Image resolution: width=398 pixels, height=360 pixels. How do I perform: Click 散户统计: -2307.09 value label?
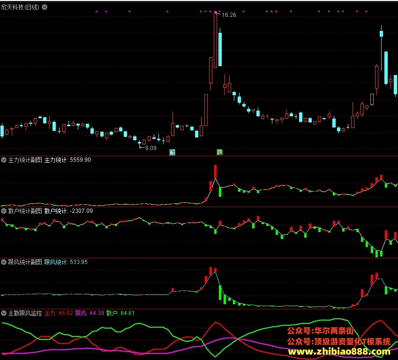(x=68, y=211)
